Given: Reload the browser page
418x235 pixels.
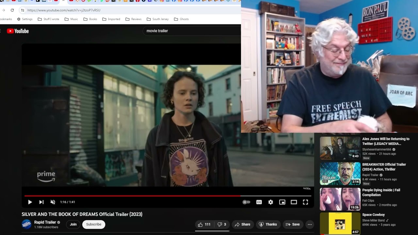Looking at the screenshot, I should (12, 10).
